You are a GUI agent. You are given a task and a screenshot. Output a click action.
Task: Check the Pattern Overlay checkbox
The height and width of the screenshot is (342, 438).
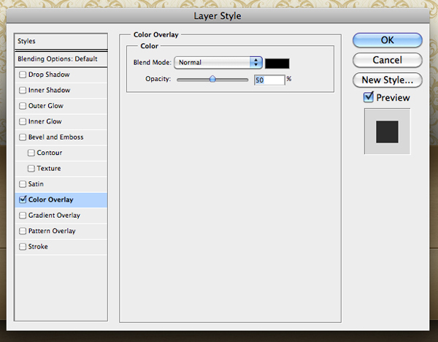pos(23,231)
